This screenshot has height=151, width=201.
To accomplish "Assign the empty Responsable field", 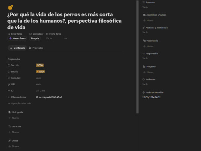I will (x=145, y=58).
